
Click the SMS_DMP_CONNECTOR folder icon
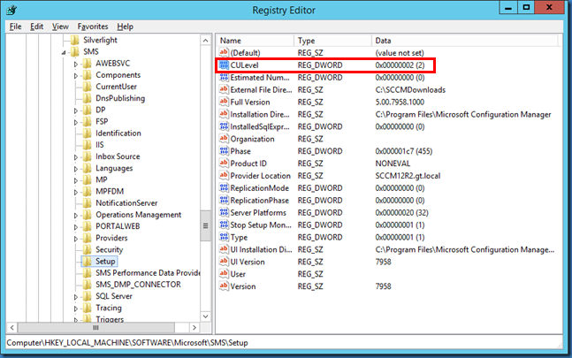(x=87, y=285)
